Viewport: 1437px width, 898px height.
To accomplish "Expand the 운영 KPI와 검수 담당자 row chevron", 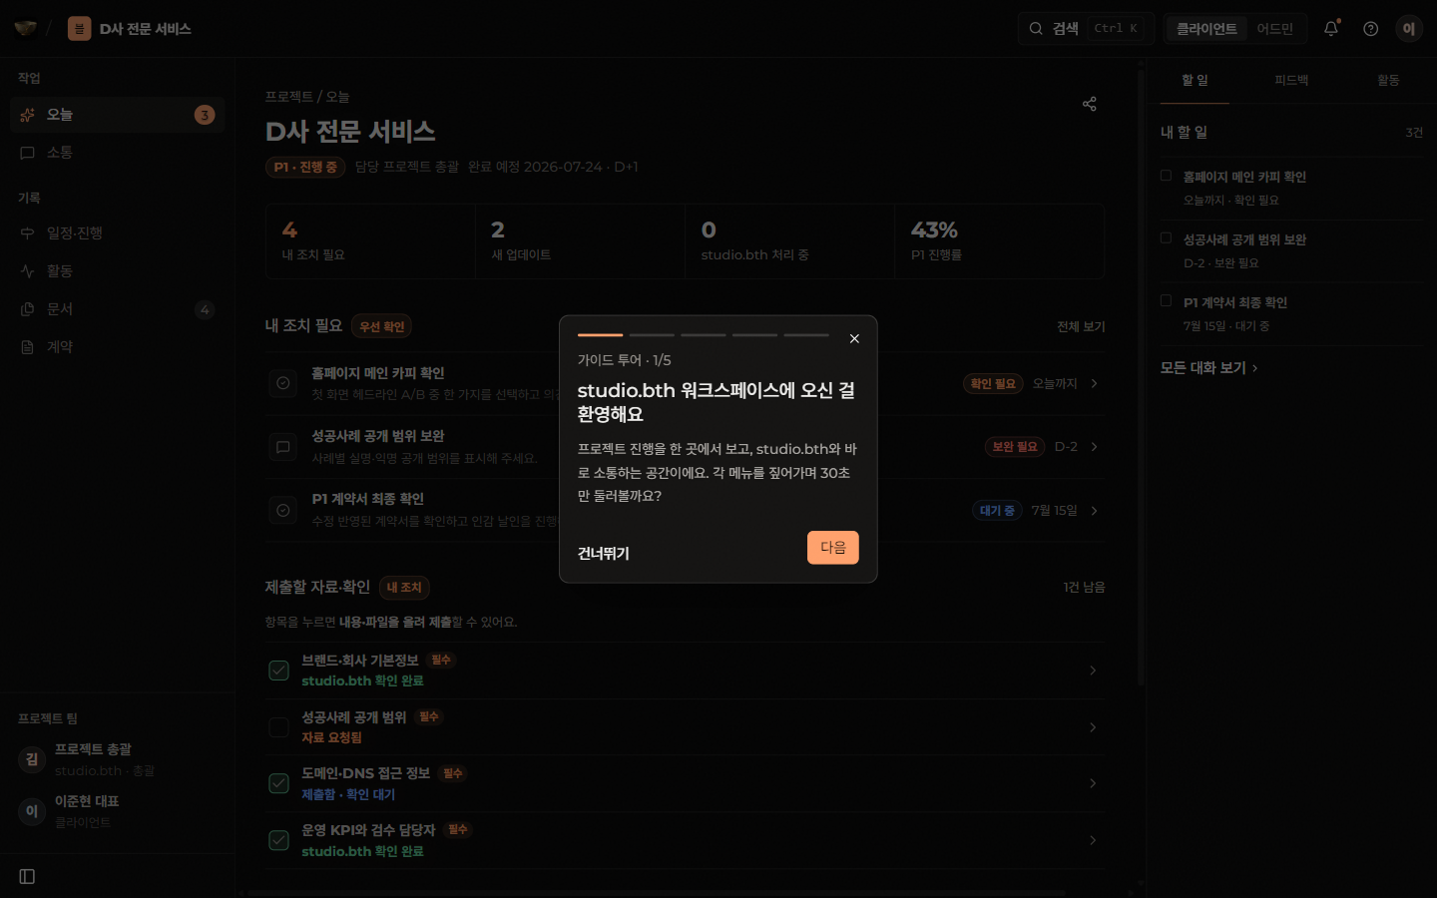I will click(x=1093, y=840).
